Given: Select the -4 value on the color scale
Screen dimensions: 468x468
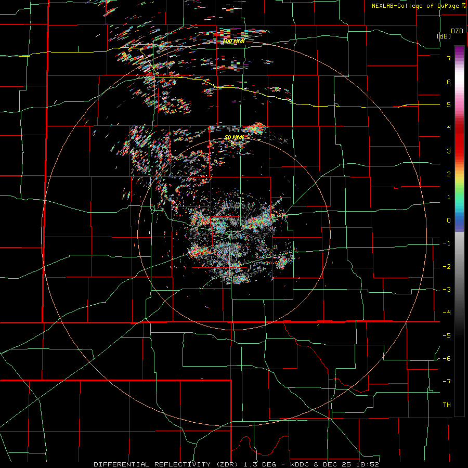Looking at the screenshot, I should (x=447, y=312).
